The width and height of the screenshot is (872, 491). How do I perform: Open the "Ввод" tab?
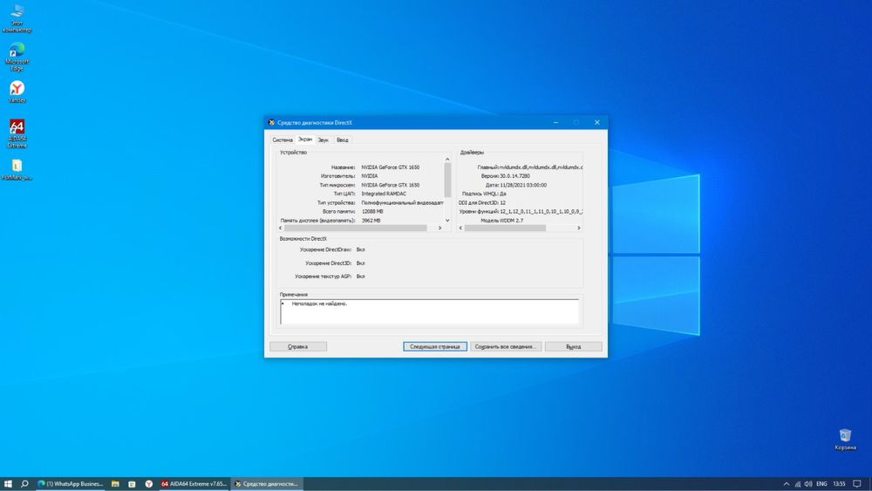tap(343, 140)
